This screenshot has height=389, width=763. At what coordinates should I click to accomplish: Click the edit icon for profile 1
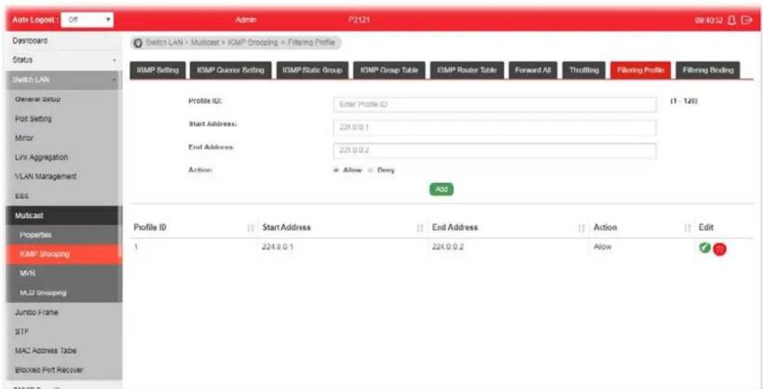(x=704, y=247)
